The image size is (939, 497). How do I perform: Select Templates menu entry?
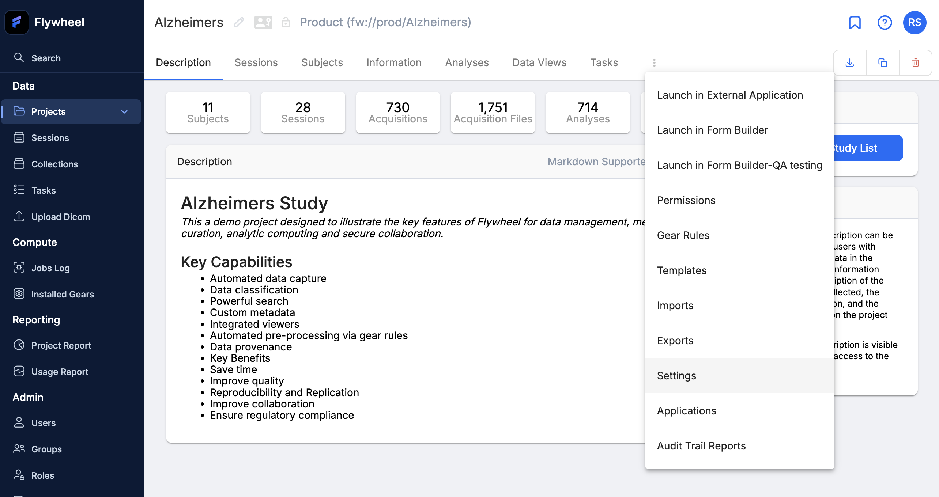coord(740,270)
